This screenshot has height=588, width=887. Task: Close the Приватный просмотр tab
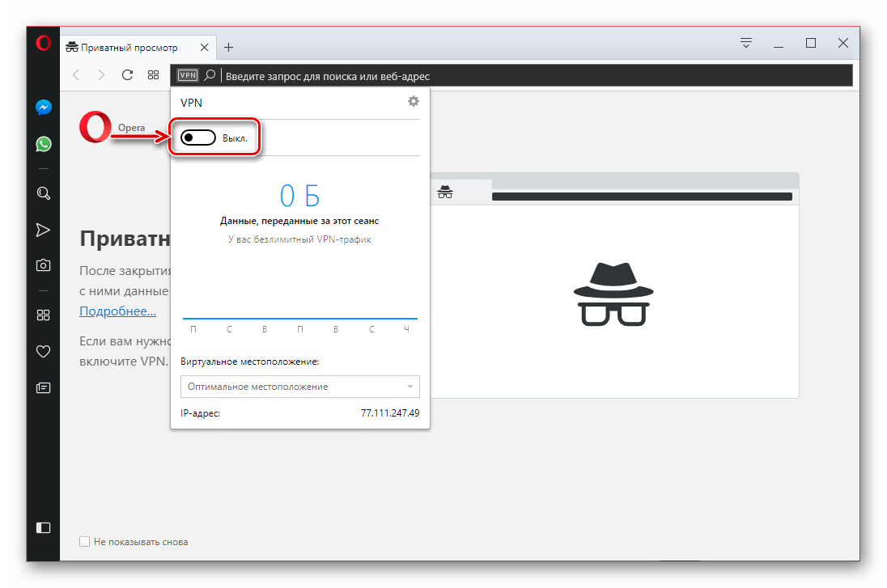pyautogui.click(x=204, y=48)
